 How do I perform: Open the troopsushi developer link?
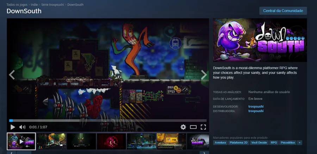(256, 107)
